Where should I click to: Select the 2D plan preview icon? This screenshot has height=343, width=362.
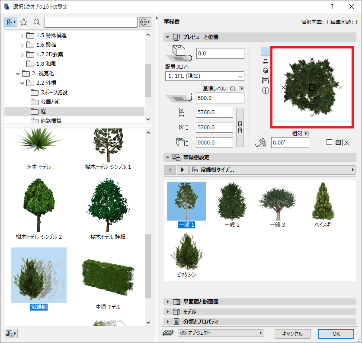point(266,51)
